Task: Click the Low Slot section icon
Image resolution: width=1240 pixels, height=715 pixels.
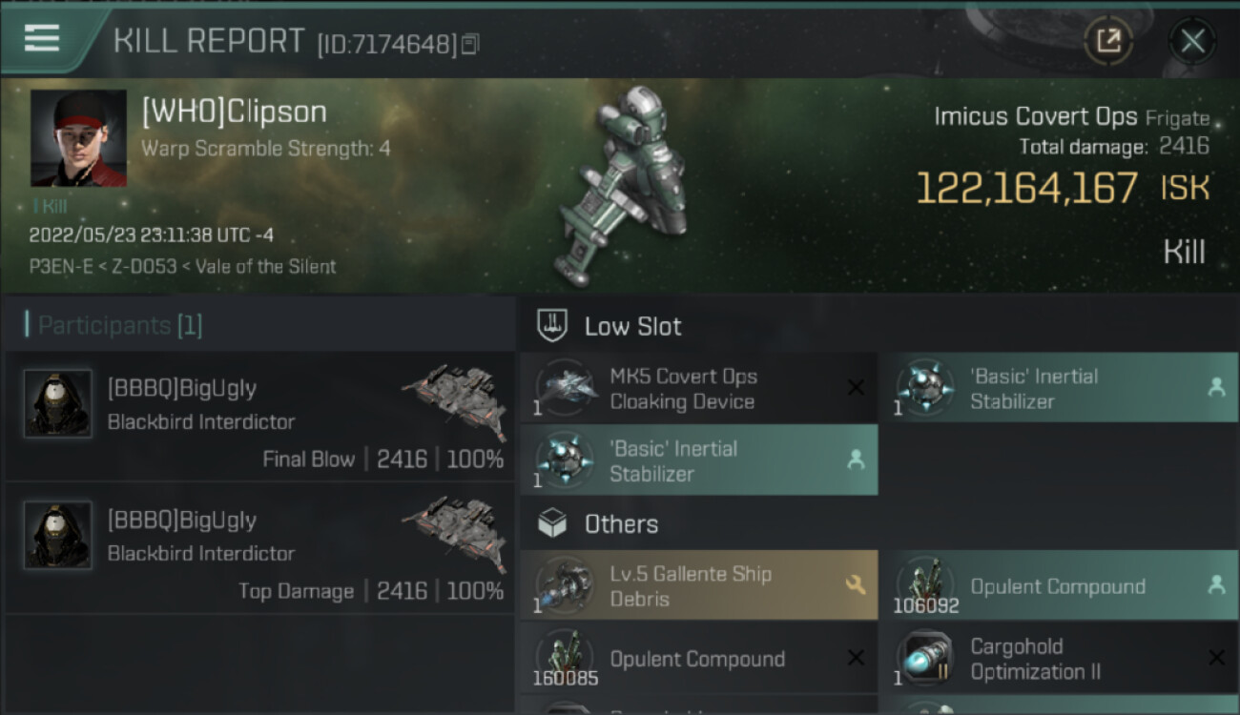Action: pyautogui.click(x=552, y=325)
